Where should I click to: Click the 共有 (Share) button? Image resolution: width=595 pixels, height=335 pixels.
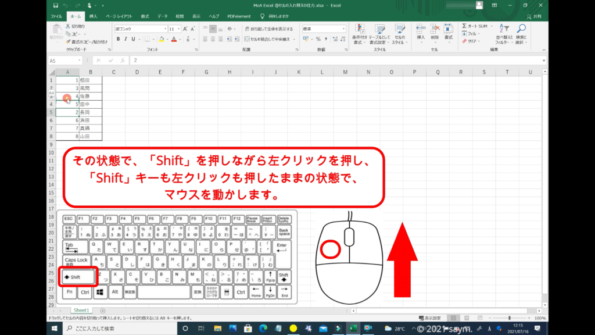pos(536,16)
